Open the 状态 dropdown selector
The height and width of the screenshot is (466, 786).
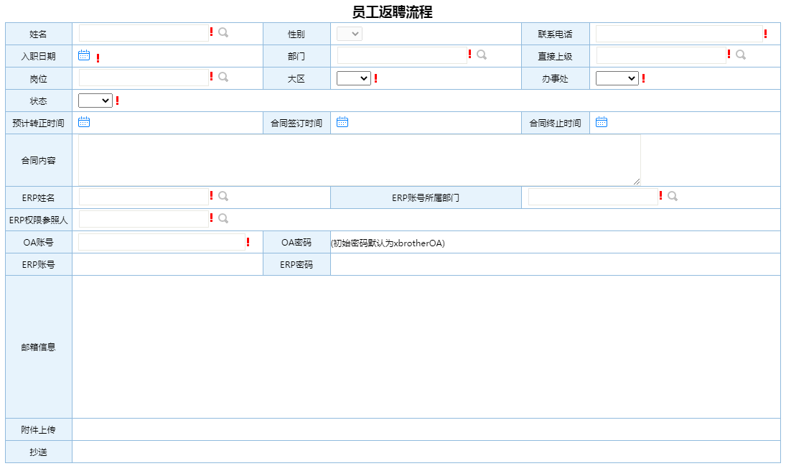95,101
